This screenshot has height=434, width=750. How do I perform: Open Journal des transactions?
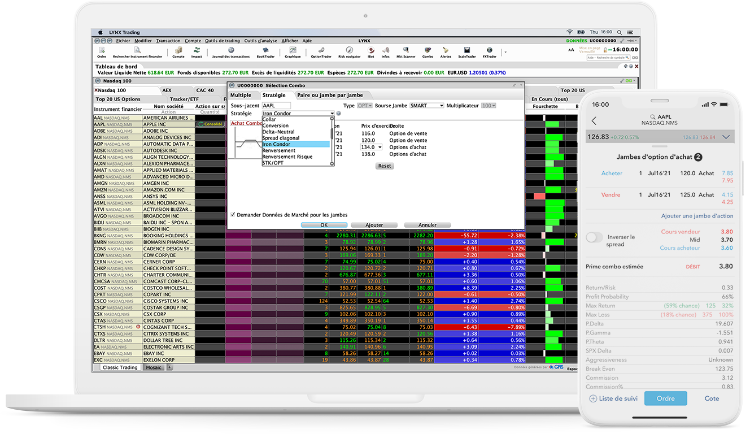(x=231, y=53)
